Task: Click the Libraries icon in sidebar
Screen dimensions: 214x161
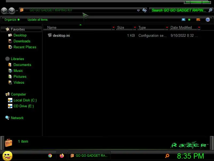Action: coord(7,59)
